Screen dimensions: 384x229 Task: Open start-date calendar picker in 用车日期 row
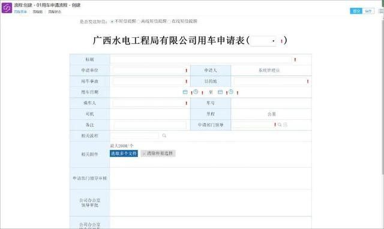[x=185, y=92]
